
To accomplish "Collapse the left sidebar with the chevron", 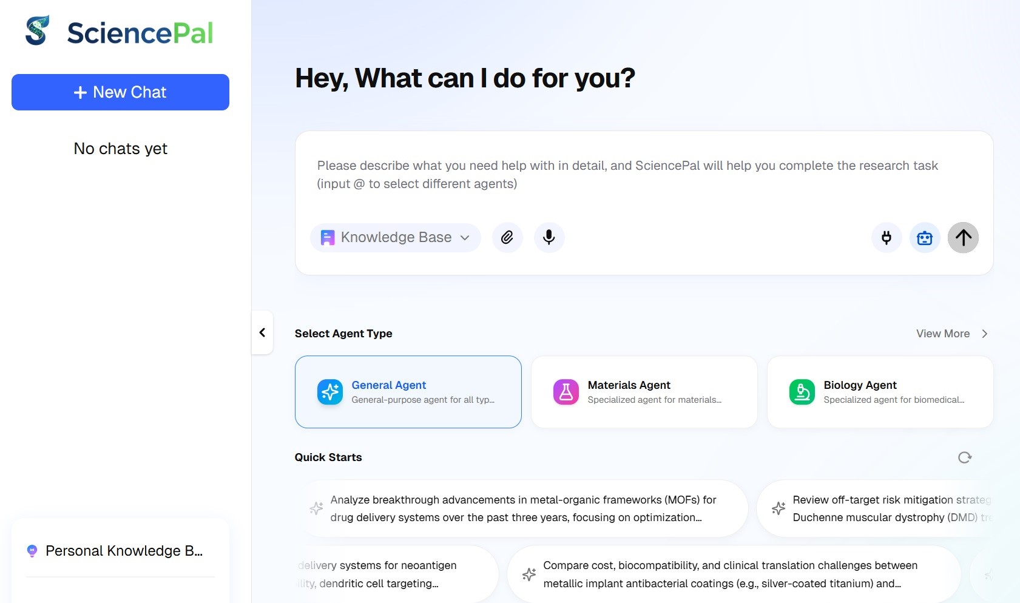I will point(262,332).
